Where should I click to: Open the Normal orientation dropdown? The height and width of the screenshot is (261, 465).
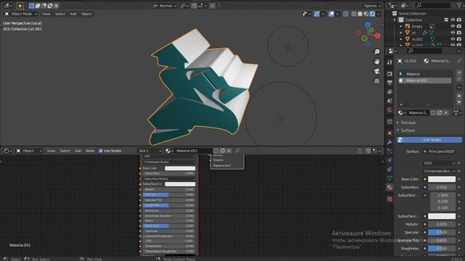pyautogui.click(x=165, y=6)
